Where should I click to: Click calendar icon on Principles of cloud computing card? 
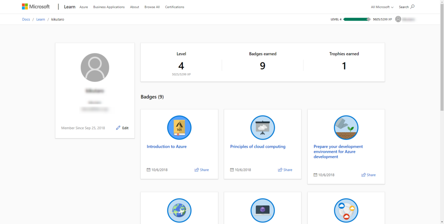(x=232, y=170)
